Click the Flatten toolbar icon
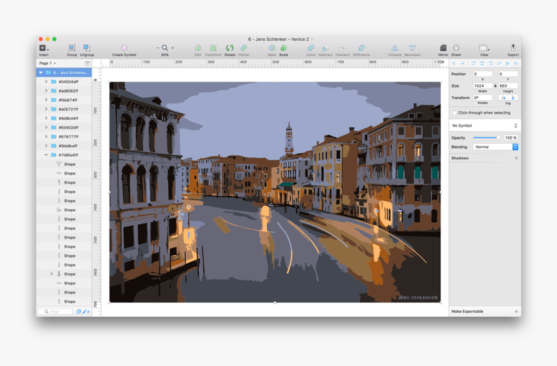The width and height of the screenshot is (557, 366). pos(244,48)
